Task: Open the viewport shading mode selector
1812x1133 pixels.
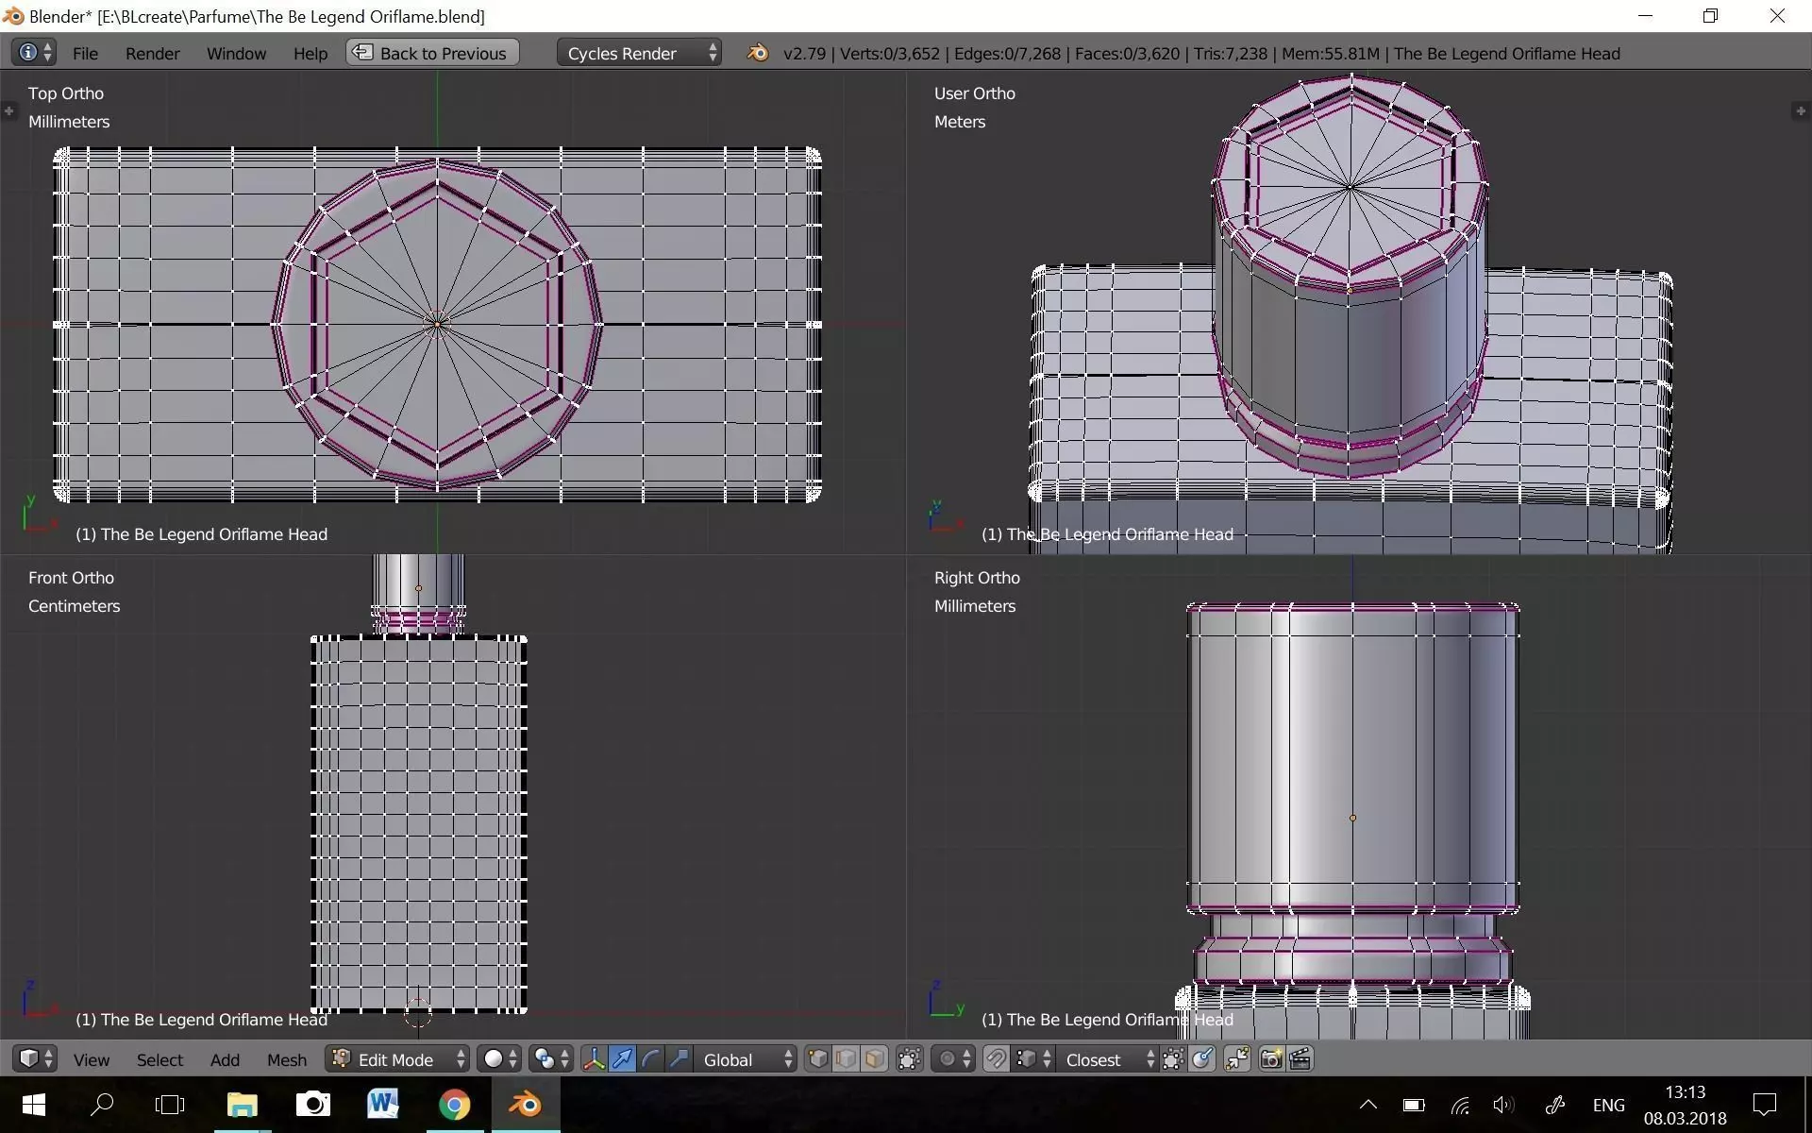Action: (x=499, y=1059)
